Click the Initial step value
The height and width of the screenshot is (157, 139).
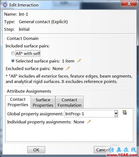(x=24, y=29)
